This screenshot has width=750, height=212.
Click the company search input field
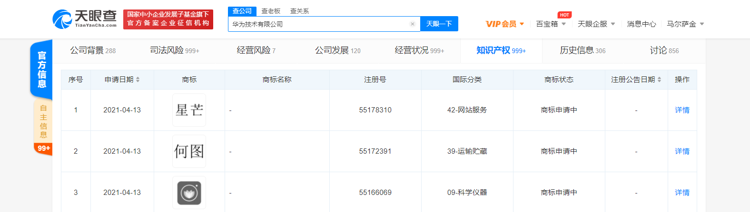tap(319, 24)
